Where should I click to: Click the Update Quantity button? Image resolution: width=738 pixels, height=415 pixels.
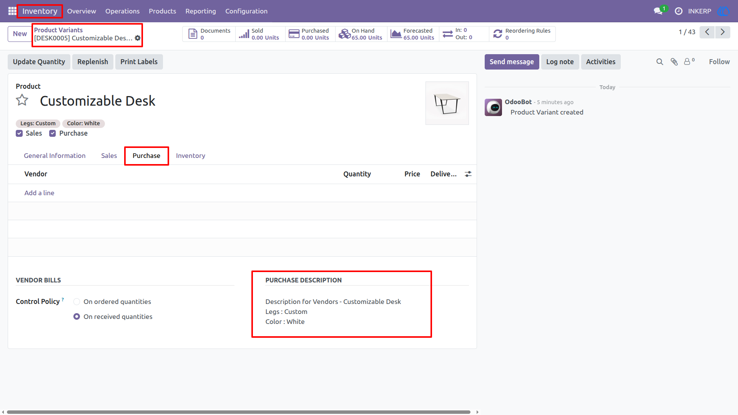tap(39, 62)
